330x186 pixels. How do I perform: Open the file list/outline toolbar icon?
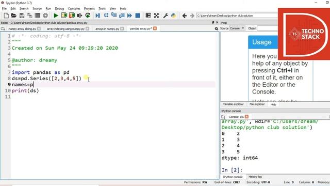click(x=38, y=16)
